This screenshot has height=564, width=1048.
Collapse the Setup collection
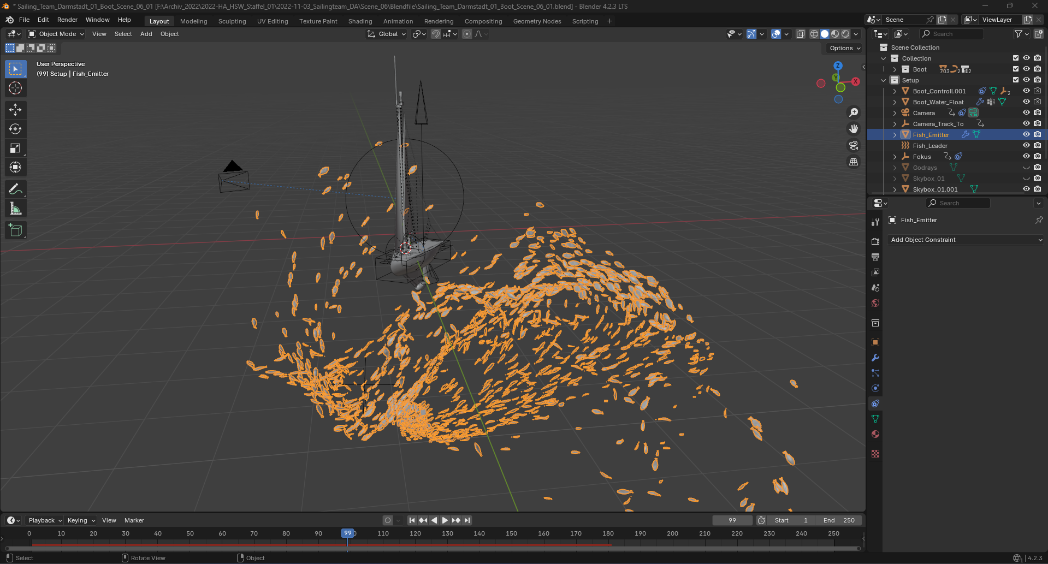tap(884, 80)
